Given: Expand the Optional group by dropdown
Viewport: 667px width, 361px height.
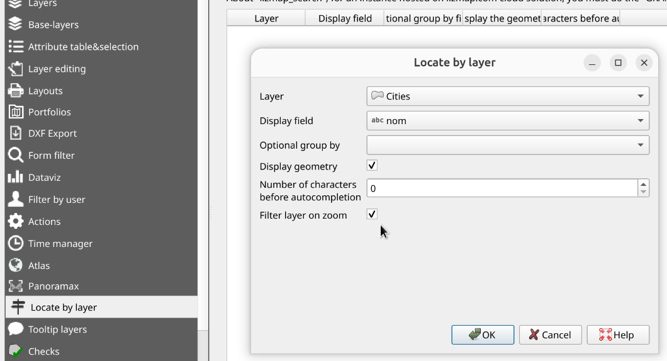Looking at the screenshot, I should (508, 145).
